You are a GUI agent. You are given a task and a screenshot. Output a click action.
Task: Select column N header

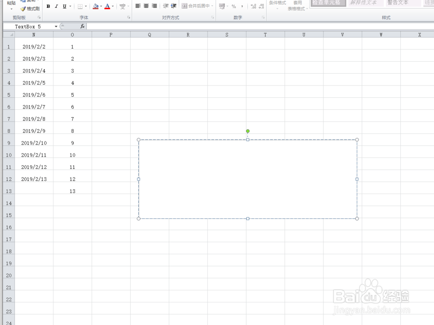[34, 35]
